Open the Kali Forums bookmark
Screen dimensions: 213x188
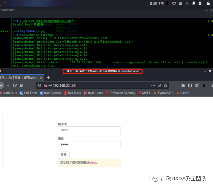(x=50, y=93)
